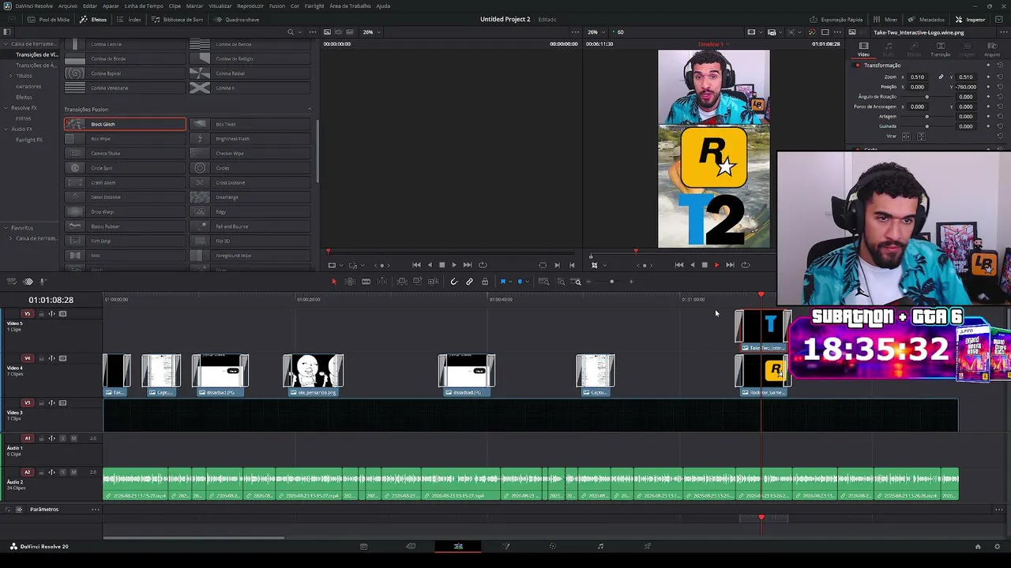Open the Linha de Tempo menu
Screen dimensions: 1011x568
pyautogui.click(x=144, y=6)
